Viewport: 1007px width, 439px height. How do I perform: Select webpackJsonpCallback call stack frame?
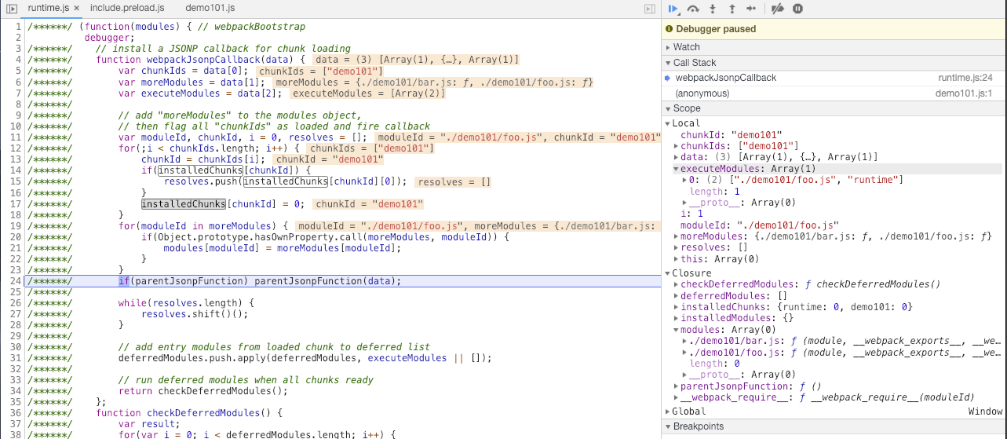point(834,78)
